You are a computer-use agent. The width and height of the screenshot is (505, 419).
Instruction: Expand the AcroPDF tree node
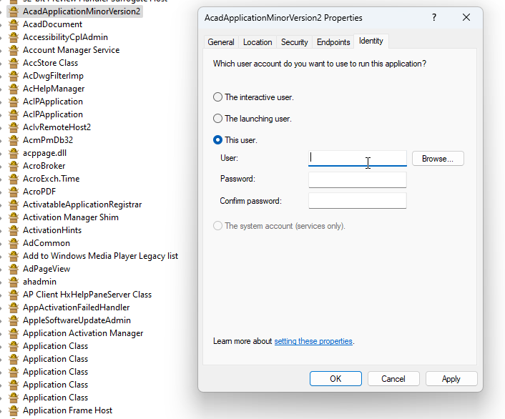pyautogui.click(x=2, y=192)
